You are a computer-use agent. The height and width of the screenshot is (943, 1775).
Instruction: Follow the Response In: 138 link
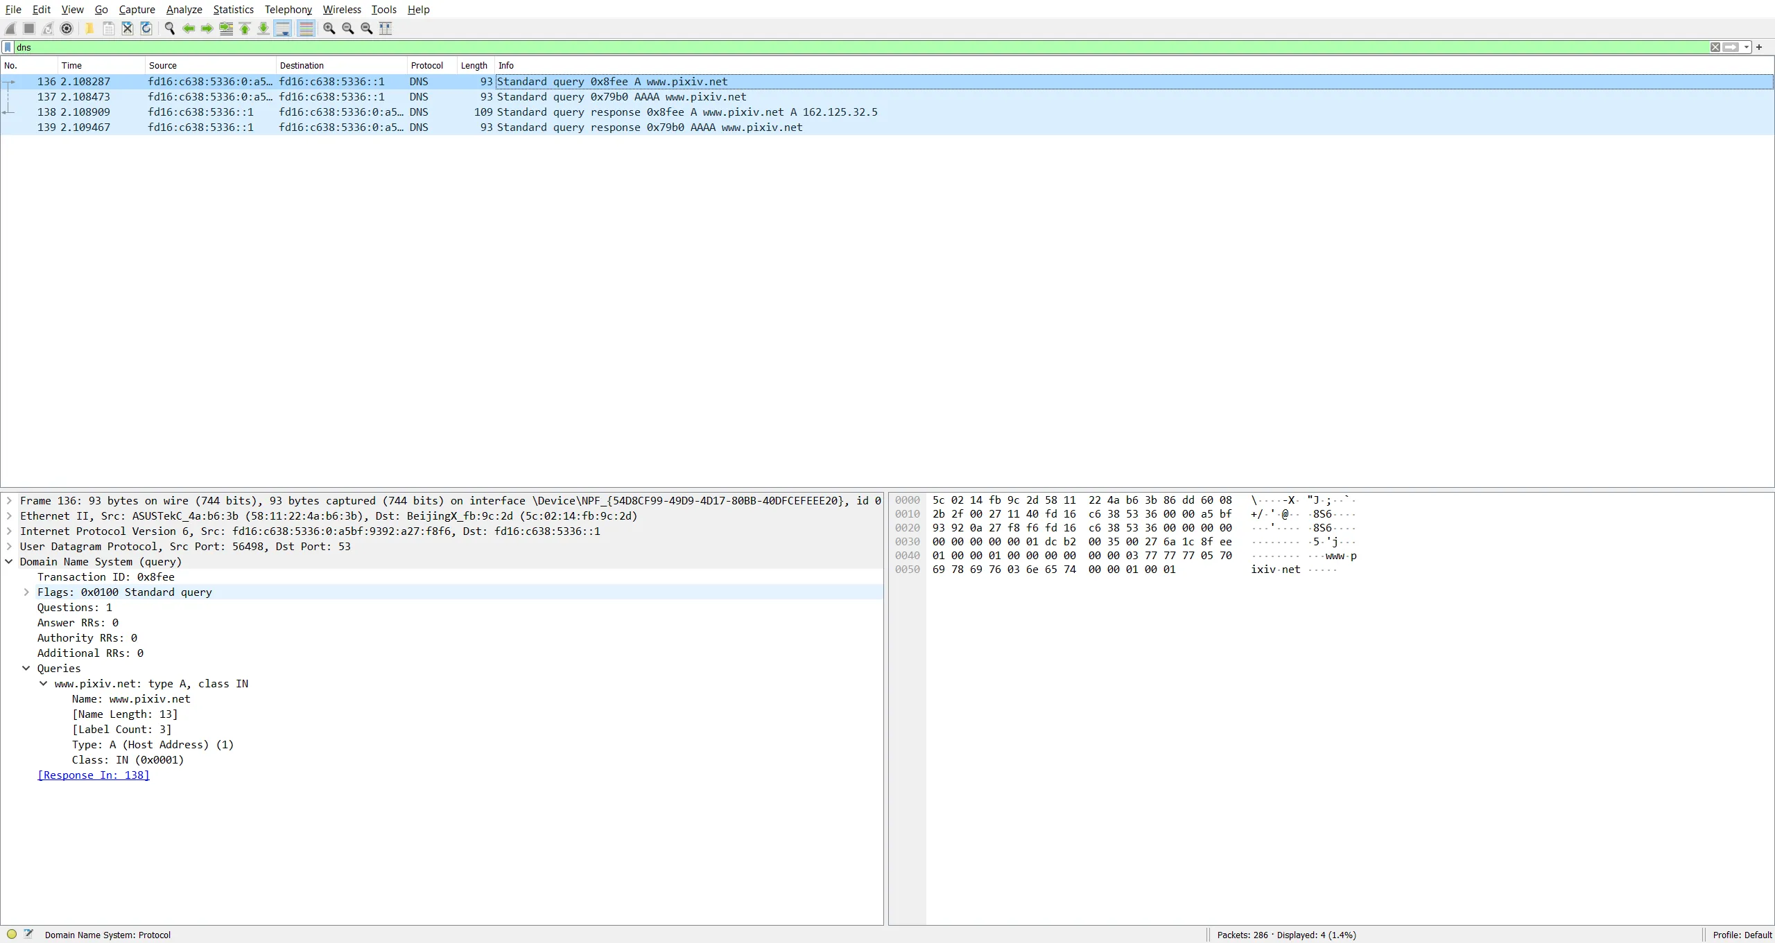click(94, 775)
